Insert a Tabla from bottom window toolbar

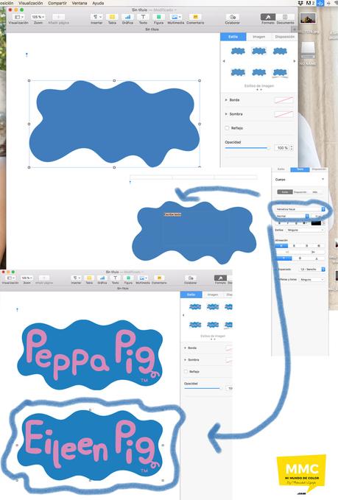point(89,278)
